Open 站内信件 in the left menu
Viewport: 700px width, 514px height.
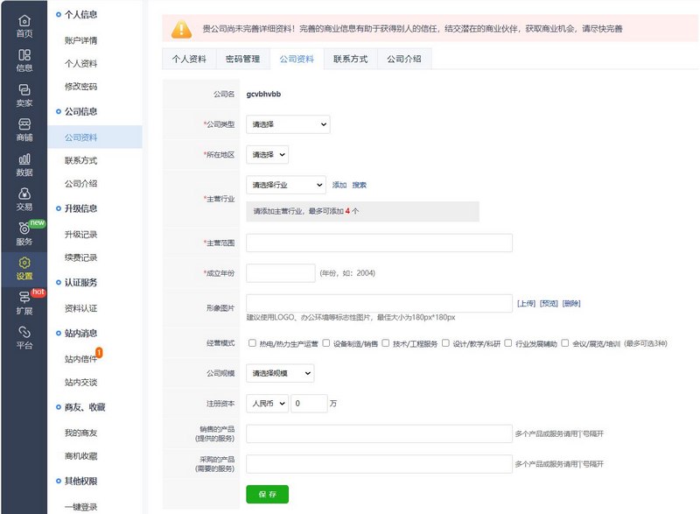coord(80,359)
